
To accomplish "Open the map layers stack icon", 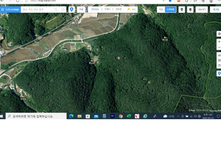I will (x=190, y=10).
